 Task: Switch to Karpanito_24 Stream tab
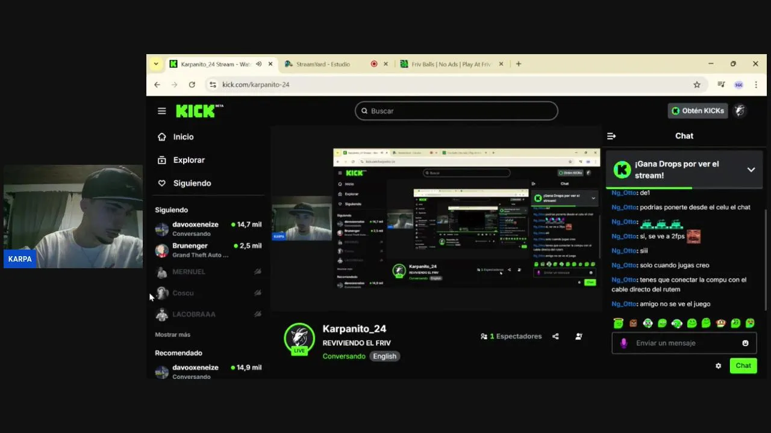[x=215, y=64]
